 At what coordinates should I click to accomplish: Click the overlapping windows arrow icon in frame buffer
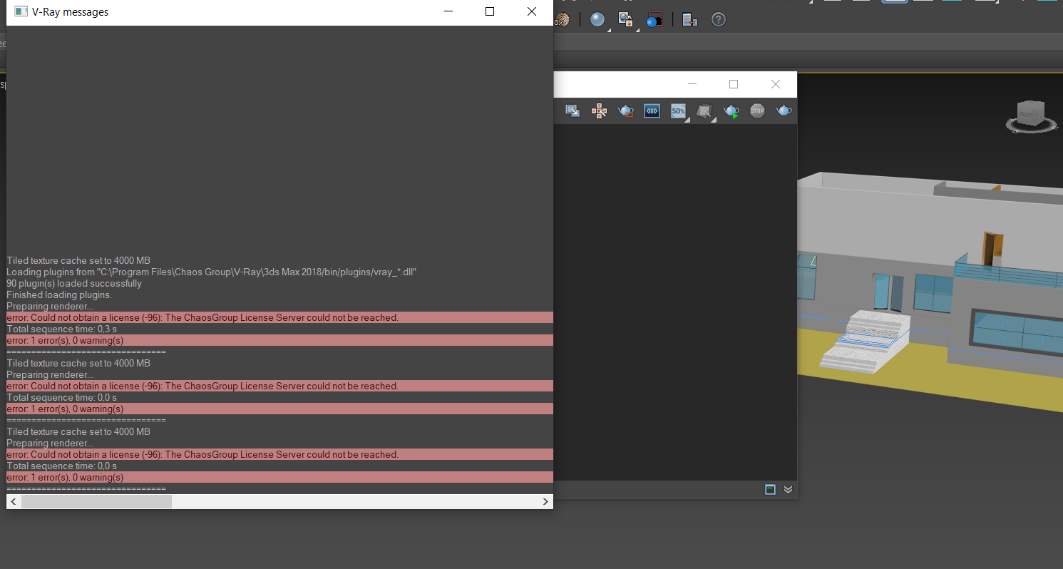[x=572, y=111]
